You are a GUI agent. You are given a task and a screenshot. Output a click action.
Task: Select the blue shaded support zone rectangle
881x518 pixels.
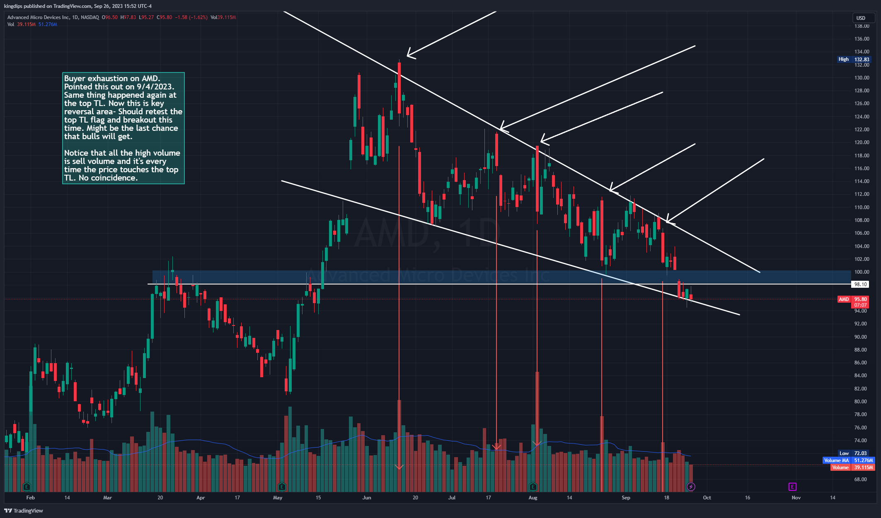501,277
